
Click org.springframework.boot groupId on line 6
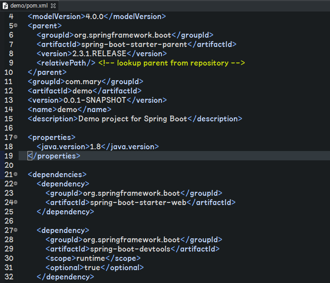[x=123, y=35]
